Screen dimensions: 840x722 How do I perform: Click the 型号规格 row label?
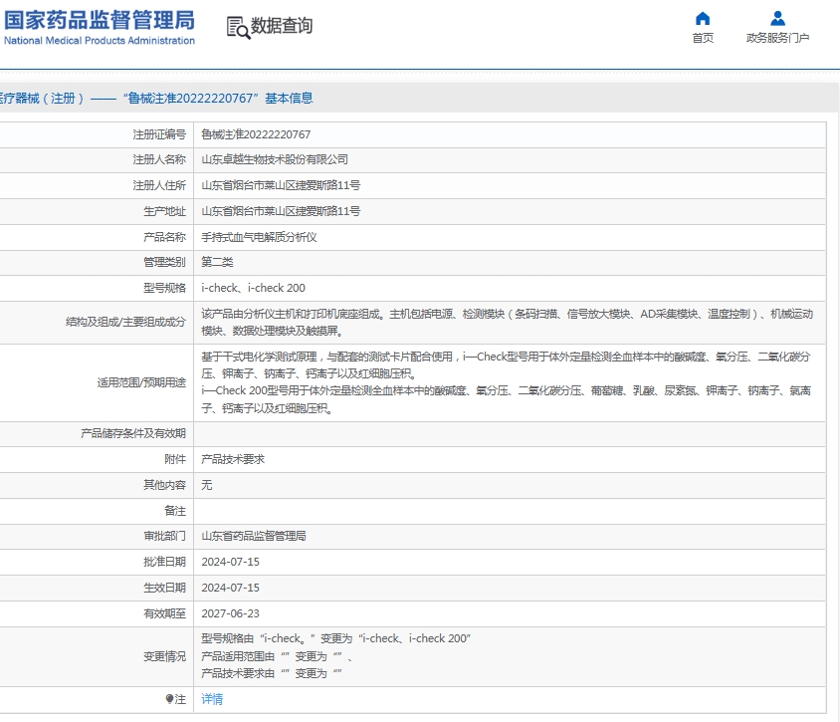164,288
